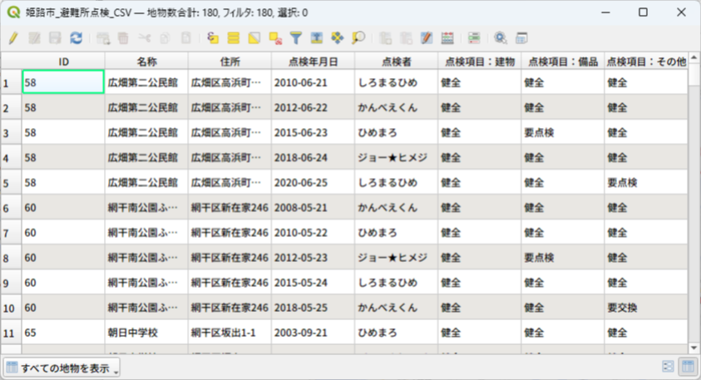701x380 pixels.
Task: Reload the attribute table
Action: [76, 38]
